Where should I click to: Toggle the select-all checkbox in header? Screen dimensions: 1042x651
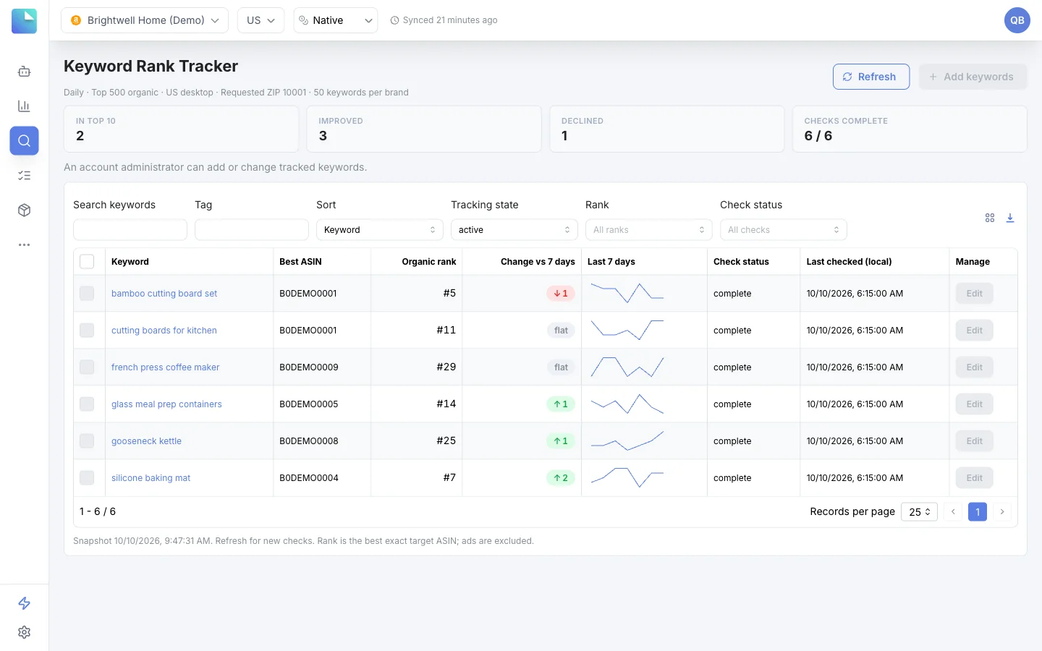pyautogui.click(x=87, y=261)
